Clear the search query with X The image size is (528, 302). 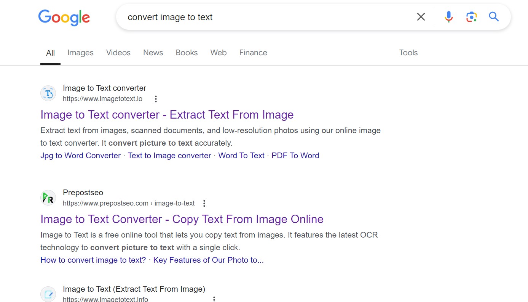421,17
